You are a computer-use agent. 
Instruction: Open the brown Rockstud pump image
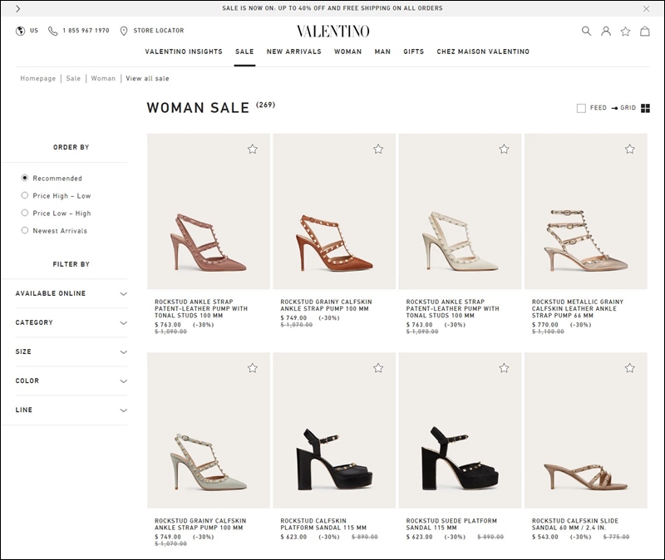334,212
